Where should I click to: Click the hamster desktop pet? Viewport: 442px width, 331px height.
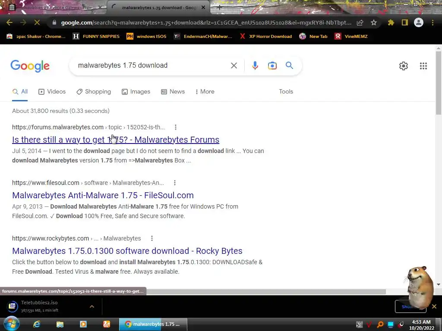point(420,287)
